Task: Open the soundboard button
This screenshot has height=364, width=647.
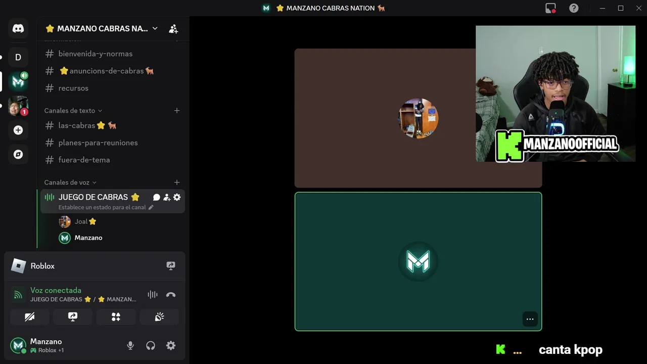Action: 159,317
